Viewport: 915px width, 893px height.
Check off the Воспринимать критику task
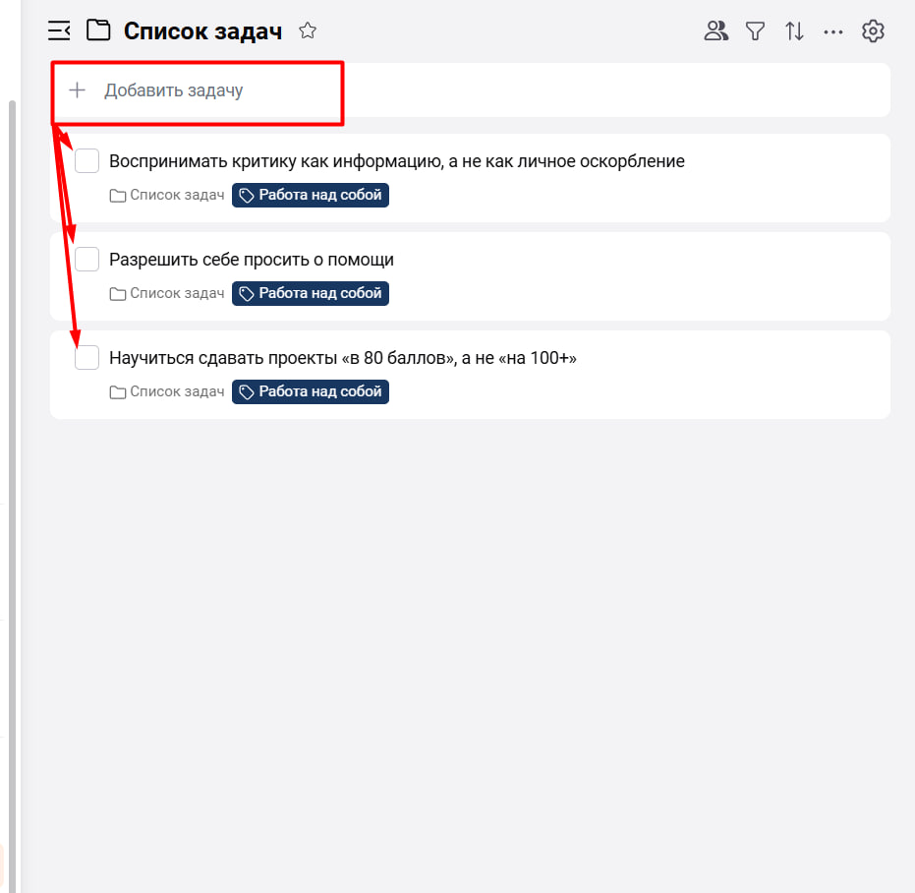(x=87, y=161)
